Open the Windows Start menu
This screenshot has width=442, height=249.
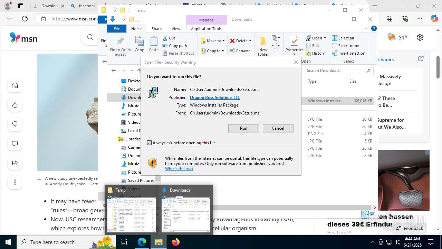[x=8, y=242]
